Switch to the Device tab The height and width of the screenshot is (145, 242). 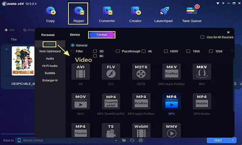pos(75,35)
